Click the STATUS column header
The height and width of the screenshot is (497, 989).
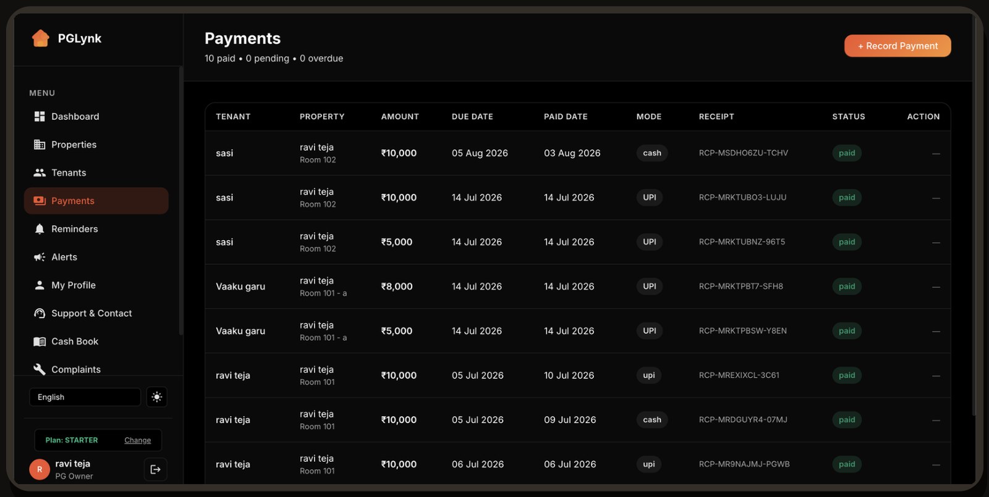pyautogui.click(x=849, y=117)
